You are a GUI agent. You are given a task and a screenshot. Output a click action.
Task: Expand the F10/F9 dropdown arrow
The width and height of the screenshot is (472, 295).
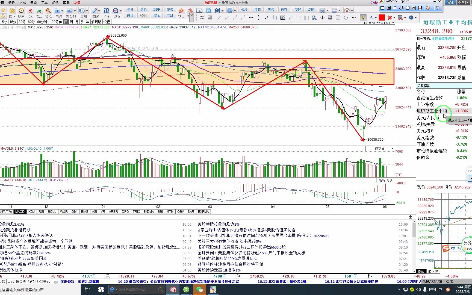pos(75,11)
